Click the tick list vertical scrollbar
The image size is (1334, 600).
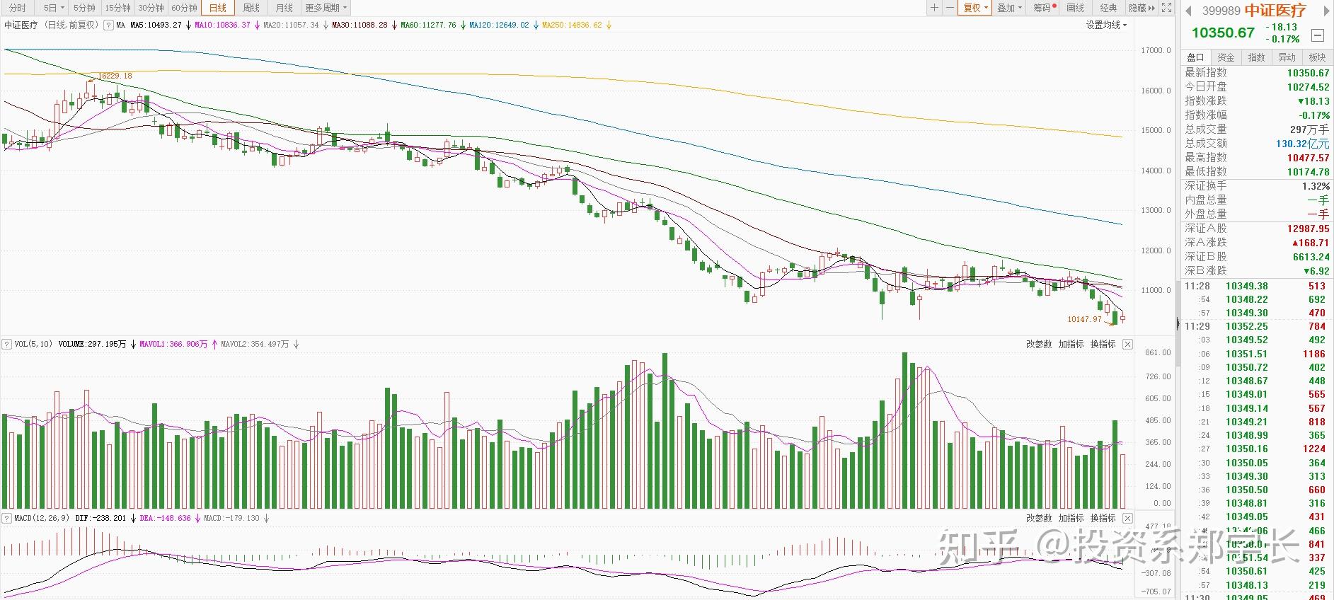tap(1178, 425)
